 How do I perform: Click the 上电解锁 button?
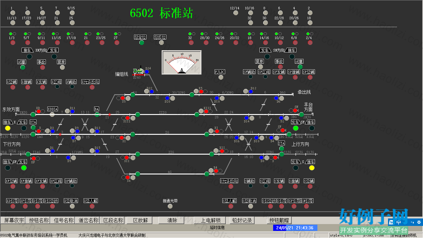click(x=210, y=220)
